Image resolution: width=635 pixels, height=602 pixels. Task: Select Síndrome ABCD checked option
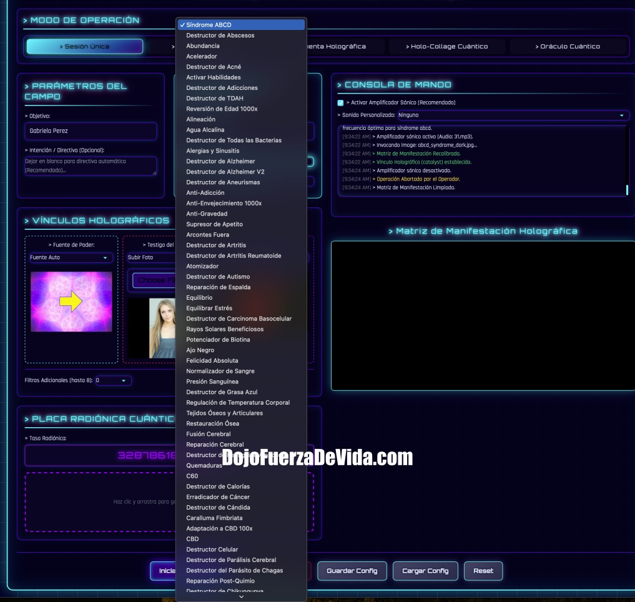click(242, 25)
